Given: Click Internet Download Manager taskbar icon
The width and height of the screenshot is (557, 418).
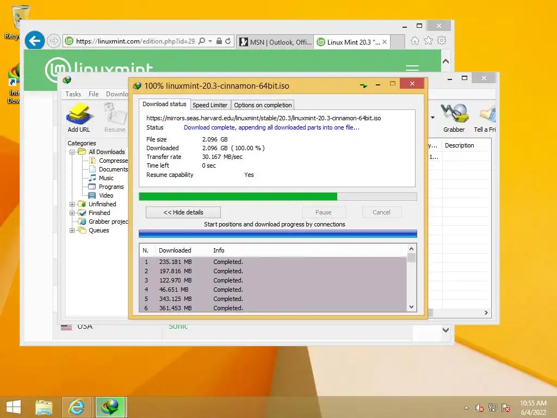Looking at the screenshot, I should click(110, 407).
